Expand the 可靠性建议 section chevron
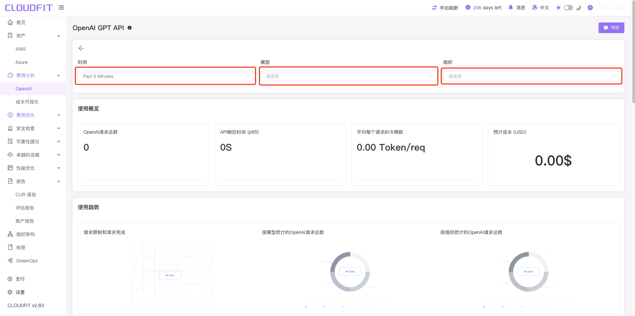The height and width of the screenshot is (316, 635). coord(59,142)
